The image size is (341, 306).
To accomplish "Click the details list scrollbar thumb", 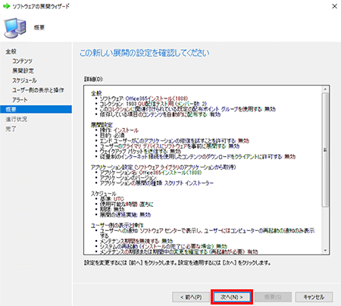I will tap(325, 150).
